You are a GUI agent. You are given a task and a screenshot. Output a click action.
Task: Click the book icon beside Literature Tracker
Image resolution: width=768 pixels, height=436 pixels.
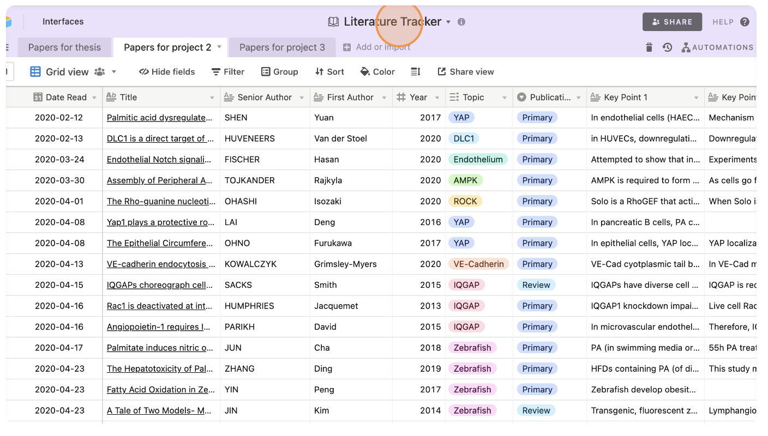(x=333, y=21)
